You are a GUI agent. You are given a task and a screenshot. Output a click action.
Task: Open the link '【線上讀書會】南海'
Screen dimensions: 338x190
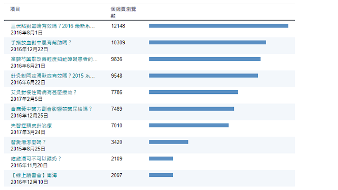pyautogui.click(x=34, y=175)
